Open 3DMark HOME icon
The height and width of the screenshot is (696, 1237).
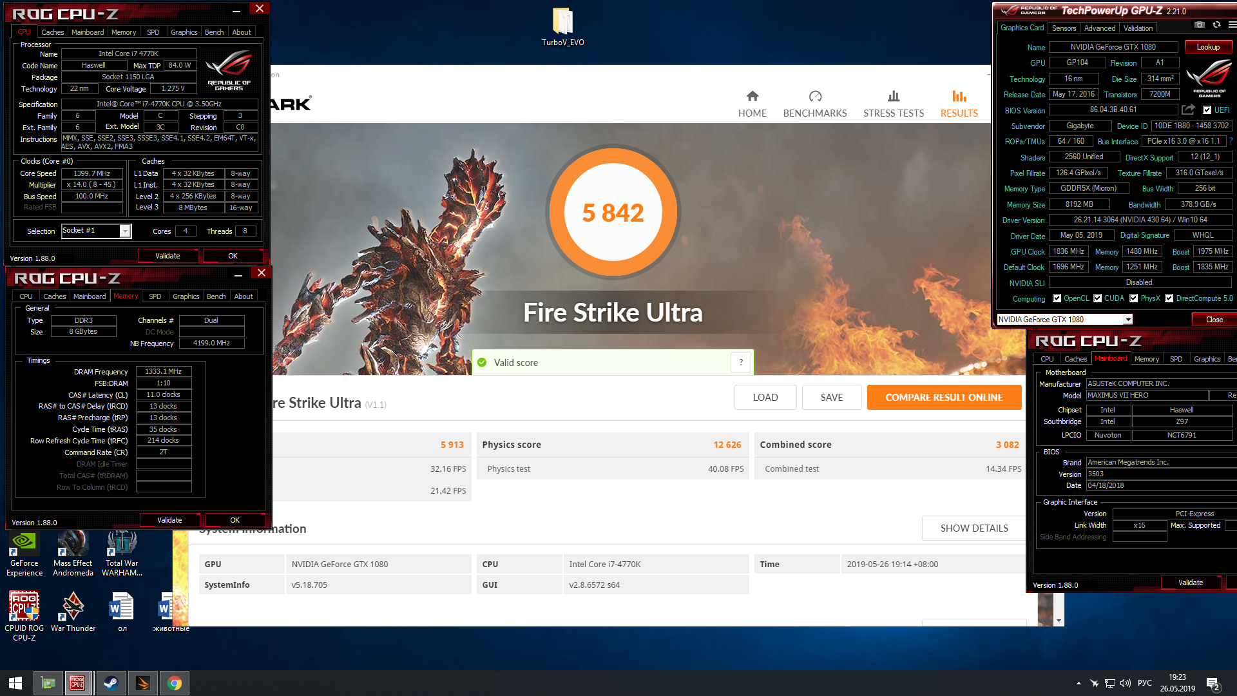pyautogui.click(x=752, y=97)
